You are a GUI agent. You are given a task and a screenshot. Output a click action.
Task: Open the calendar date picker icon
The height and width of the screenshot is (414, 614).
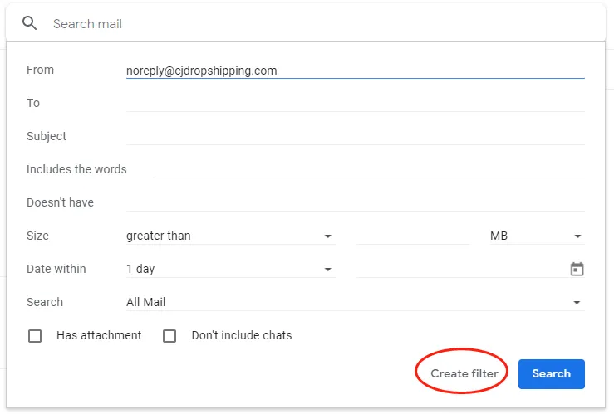tap(577, 269)
